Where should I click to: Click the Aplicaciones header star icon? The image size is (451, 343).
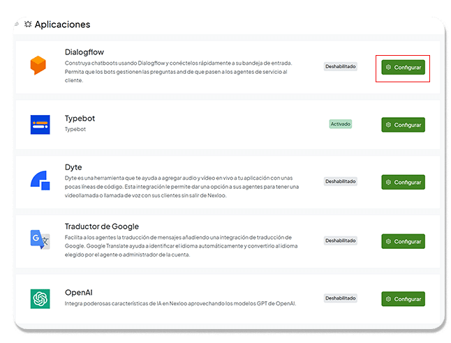(28, 24)
